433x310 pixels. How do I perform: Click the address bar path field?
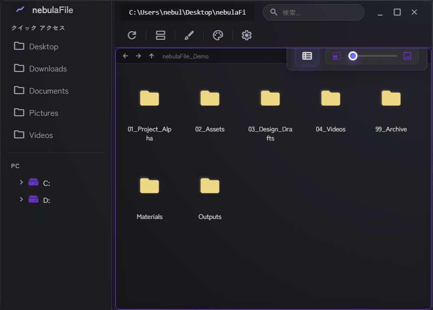coord(187,13)
